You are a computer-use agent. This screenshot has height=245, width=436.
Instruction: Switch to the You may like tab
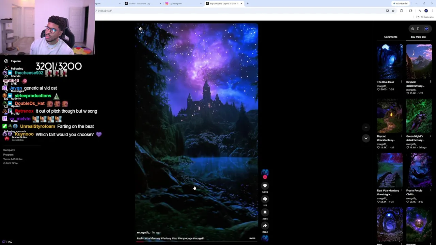418,37
